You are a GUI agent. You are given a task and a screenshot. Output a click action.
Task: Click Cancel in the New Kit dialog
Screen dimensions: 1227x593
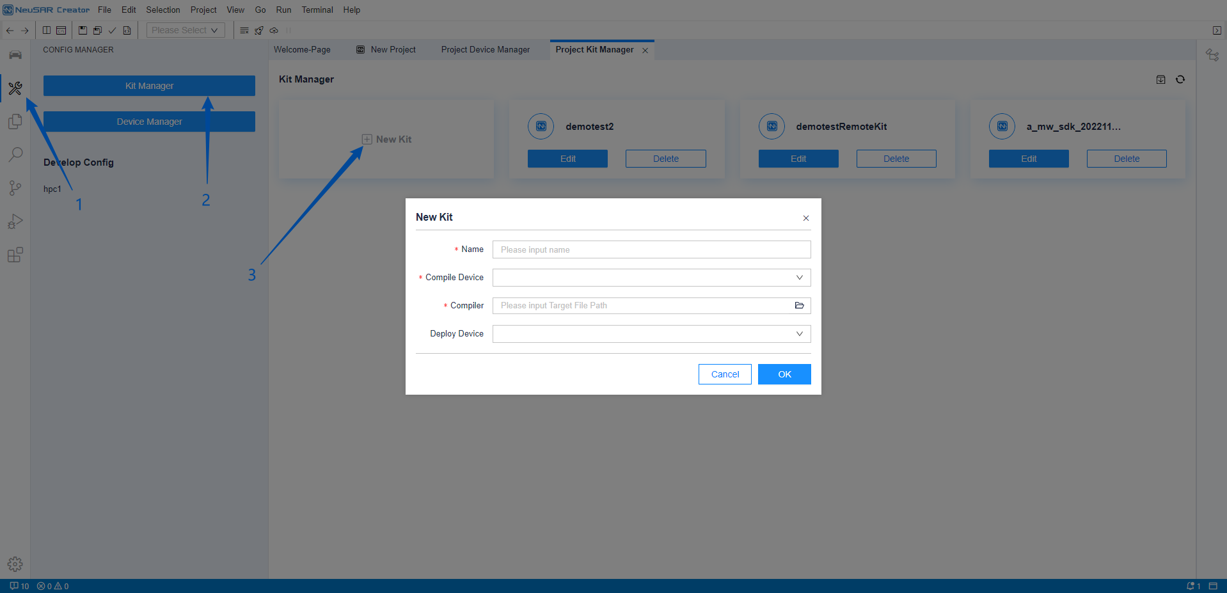pyautogui.click(x=725, y=374)
